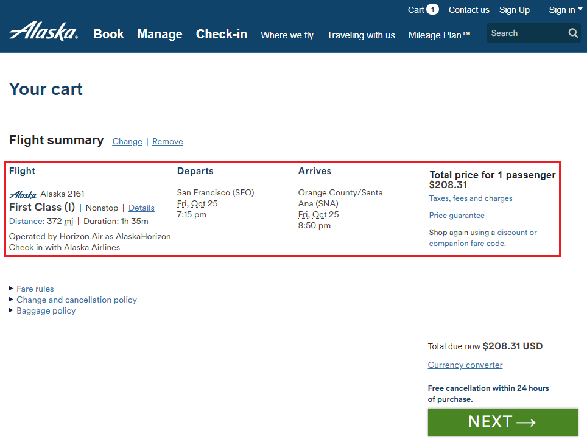Image resolution: width=587 pixels, height=442 pixels.
Task: Click the Nonstop label
Action: (102, 208)
